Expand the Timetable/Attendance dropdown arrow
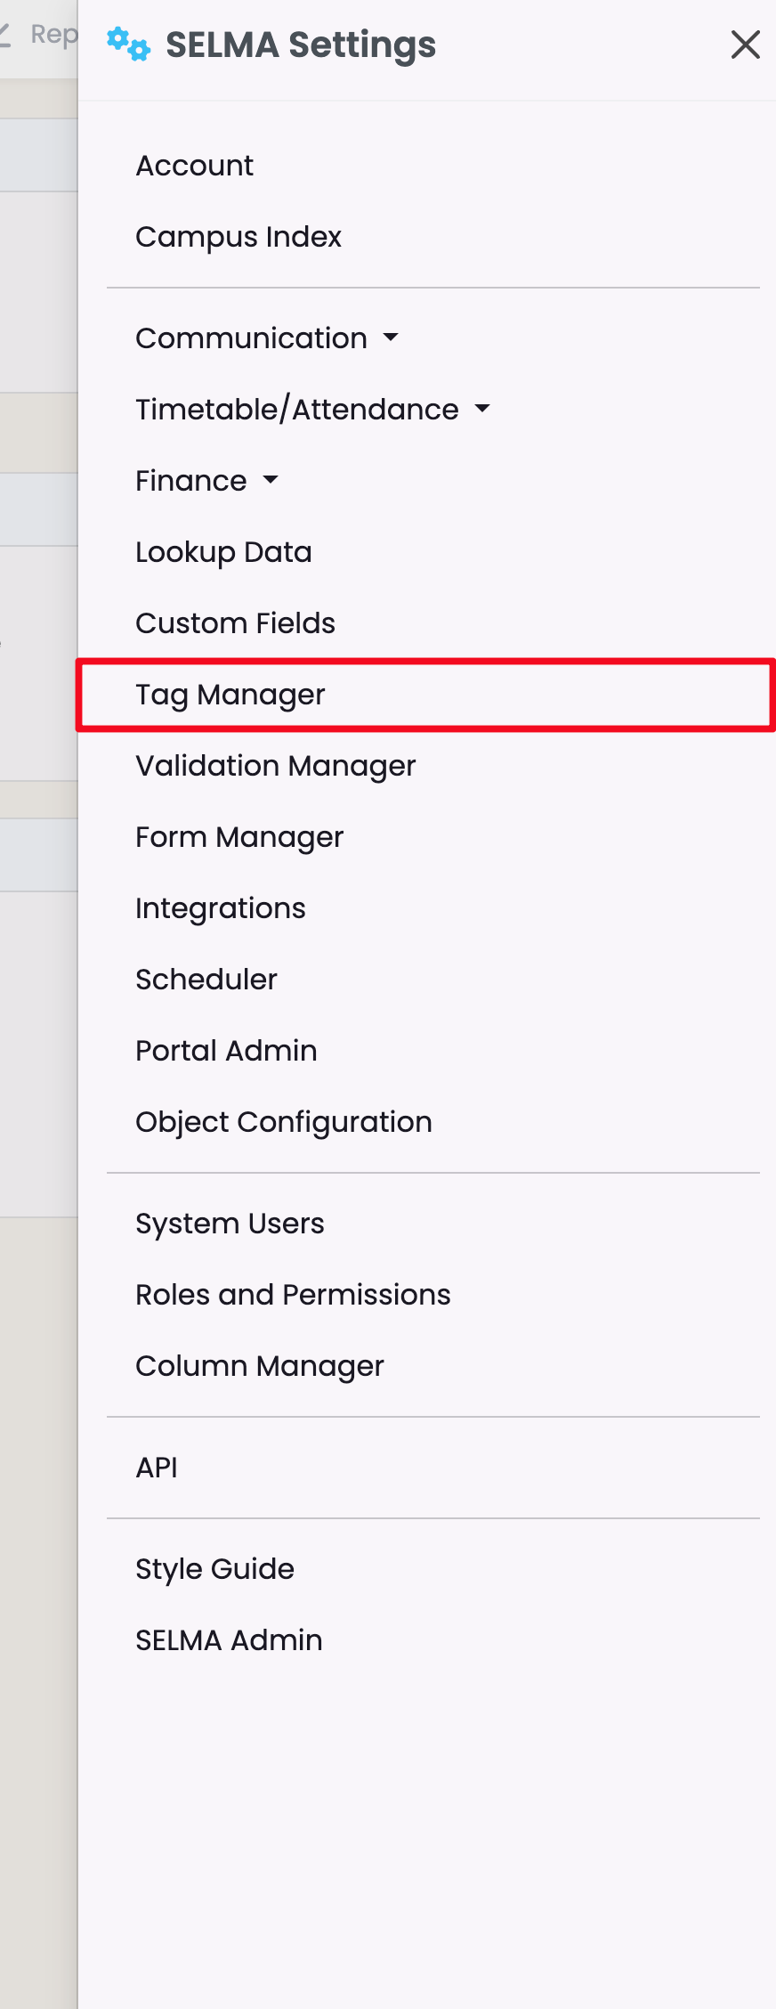This screenshot has height=2009, width=776. [x=482, y=410]
